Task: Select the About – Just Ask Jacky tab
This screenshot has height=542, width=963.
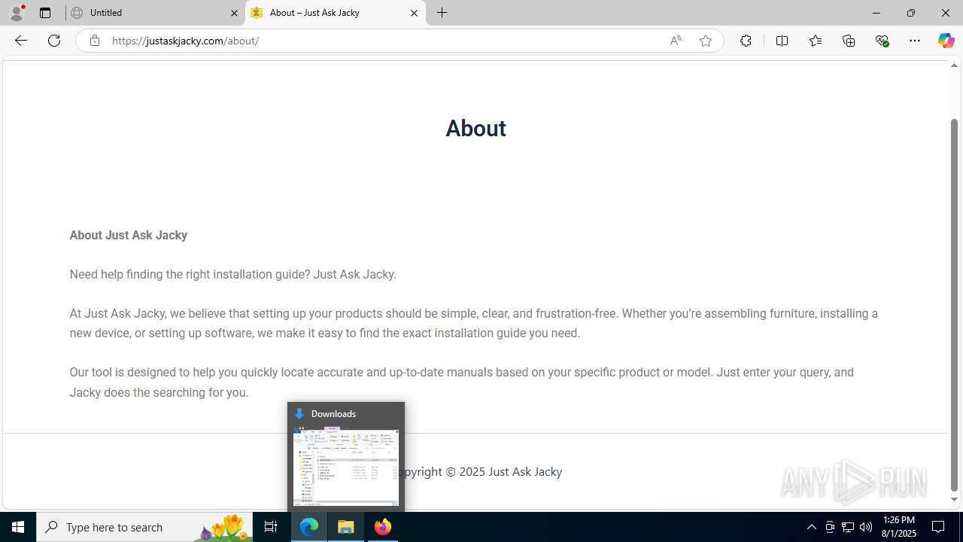Action: (336, 13)
